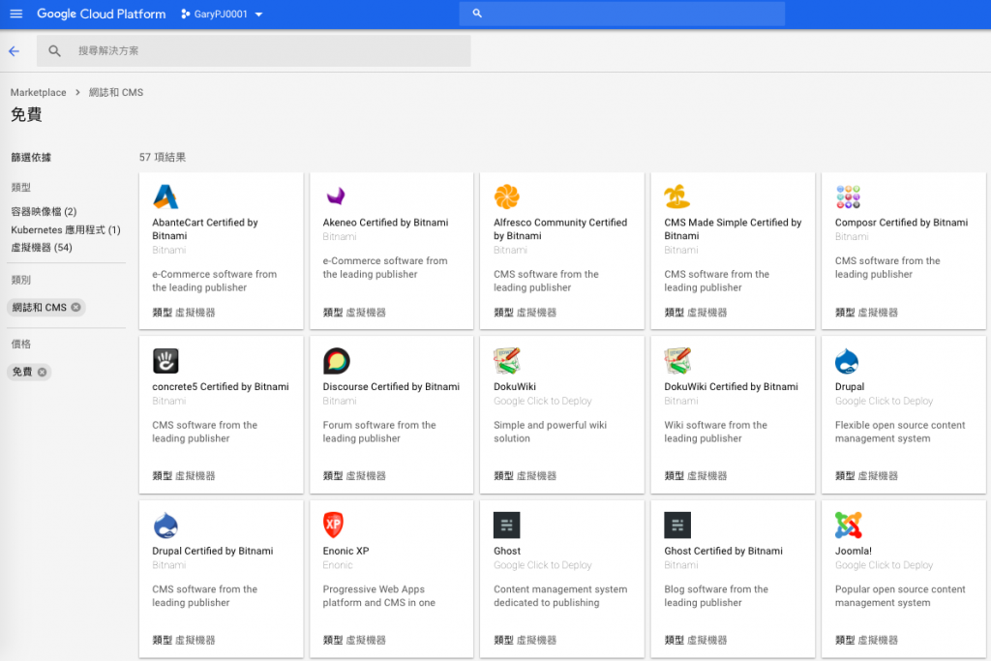Click 'Simple and powerful wiki solution' description
The width and height of the screenshot is (991, 661).
click(550, 432)
